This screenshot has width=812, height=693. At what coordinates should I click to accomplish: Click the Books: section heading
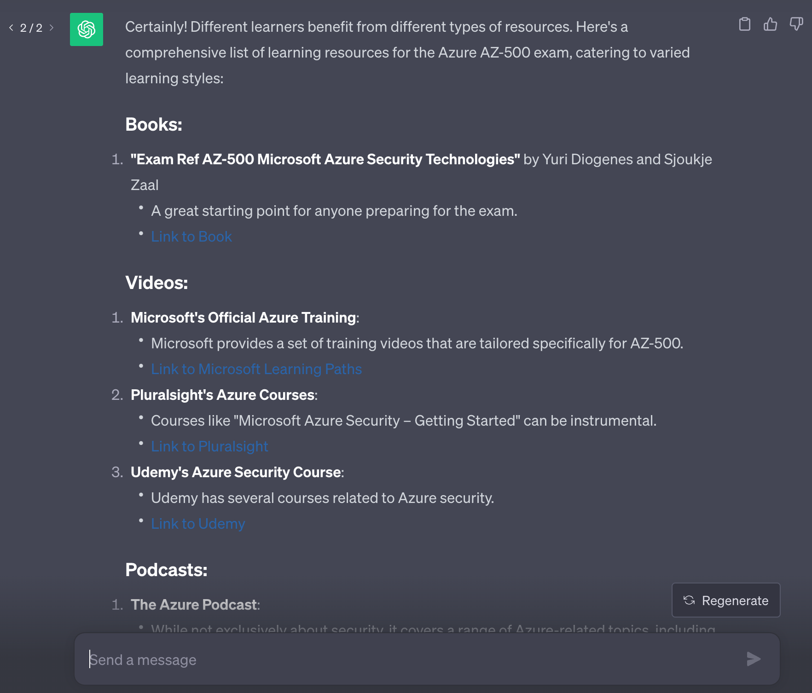pos(154,124)
